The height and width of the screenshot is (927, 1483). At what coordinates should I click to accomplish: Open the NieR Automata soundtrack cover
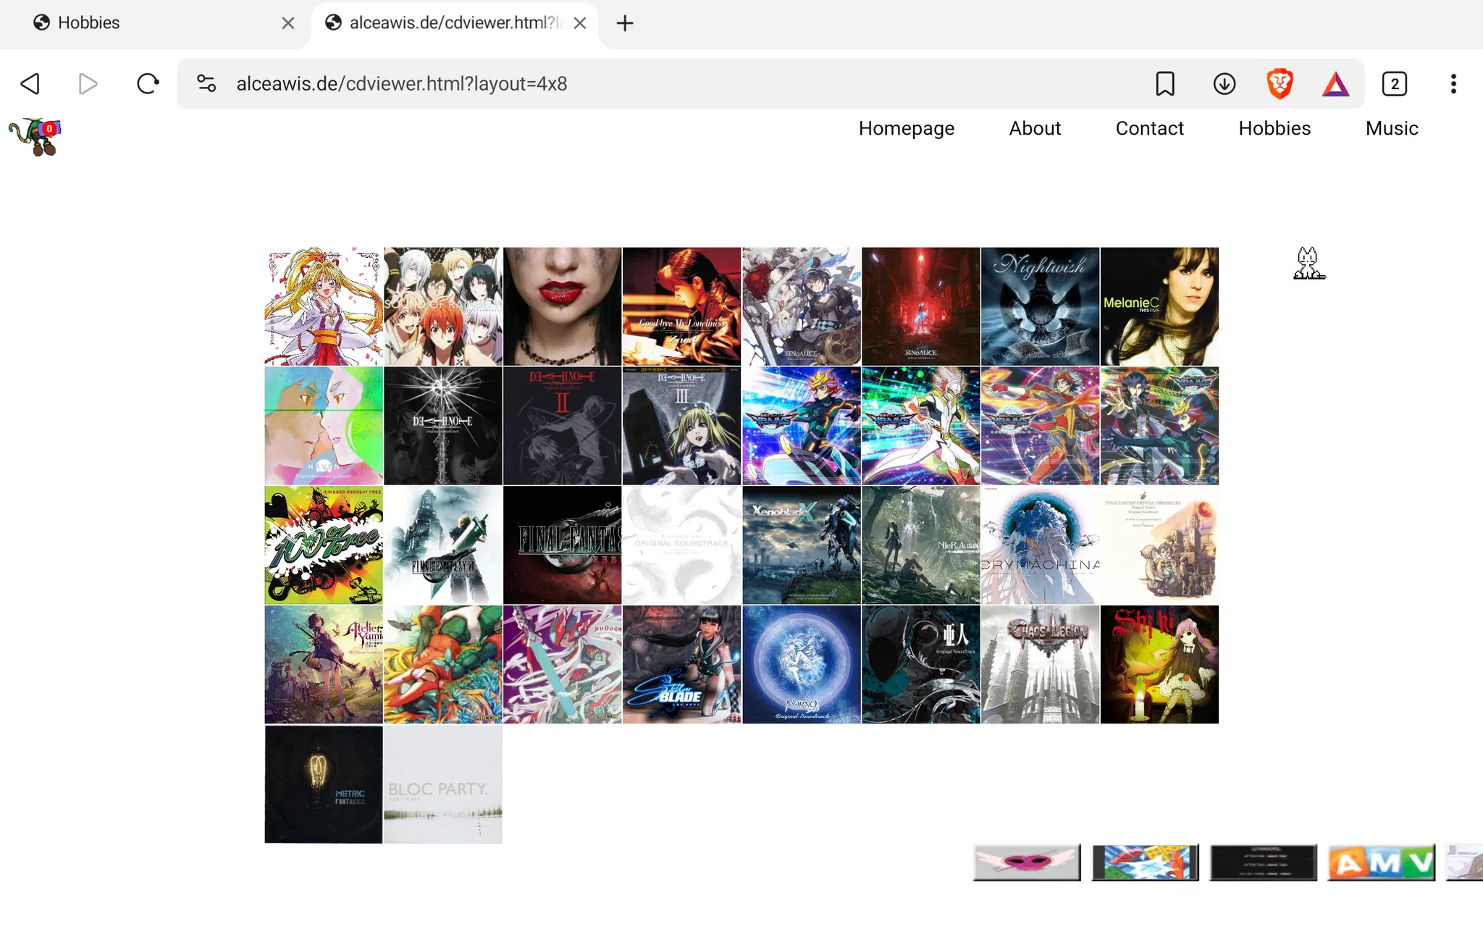coord(920,545)
